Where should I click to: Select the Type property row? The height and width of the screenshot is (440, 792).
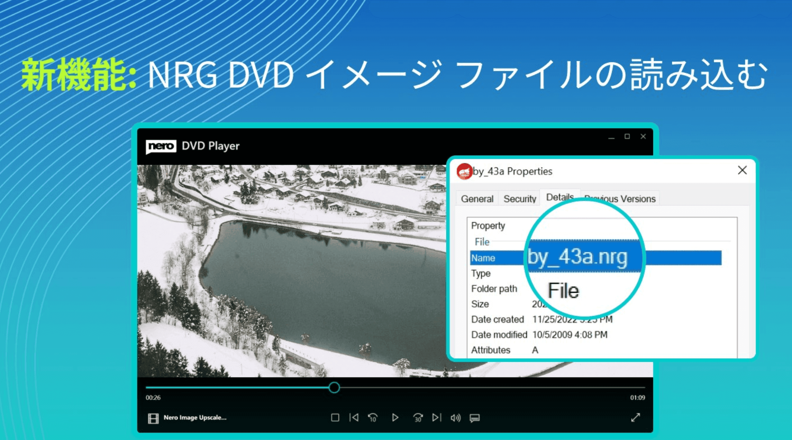pyautogui.click(x=595, y=273)
